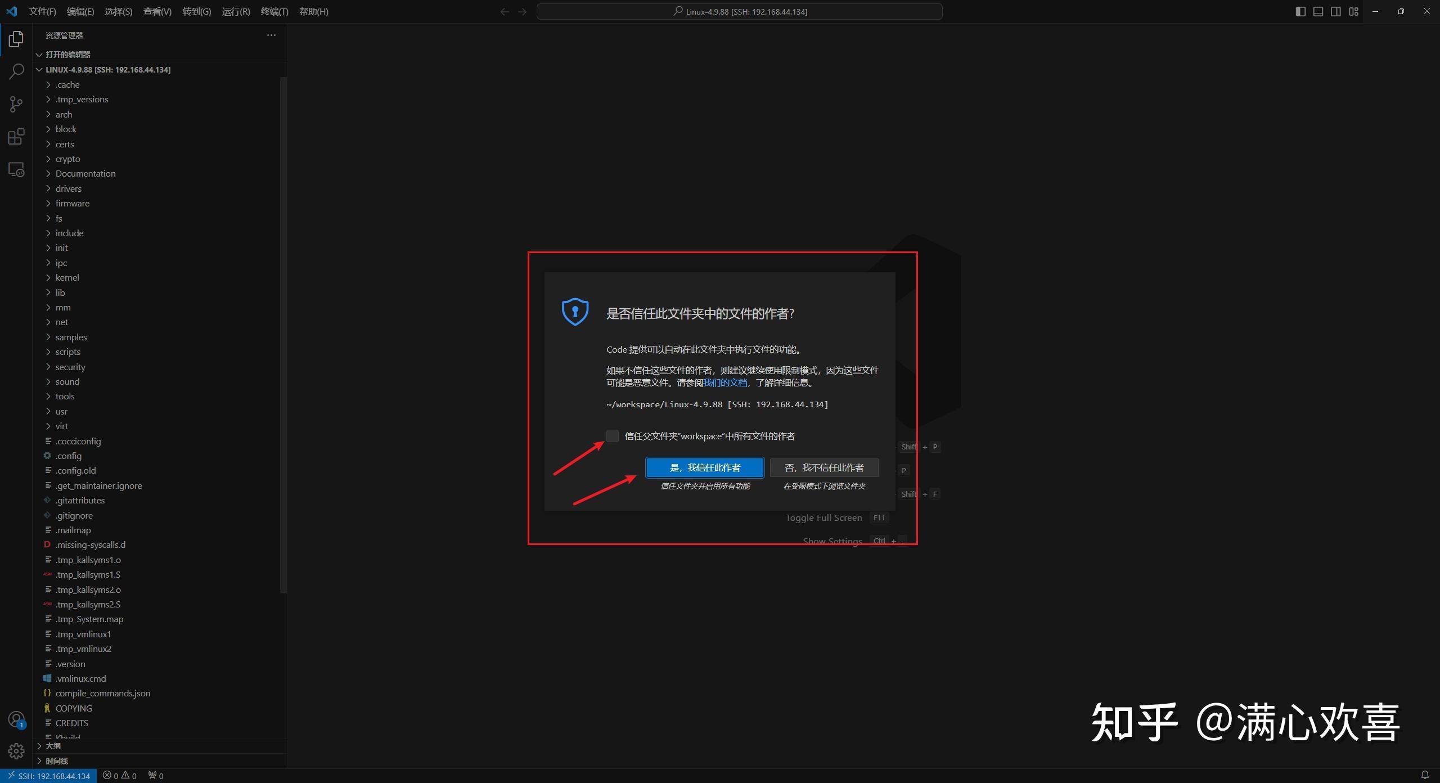Toggle the primary sidebar visibility
1440x783 pixels.
coord(1300,11)
